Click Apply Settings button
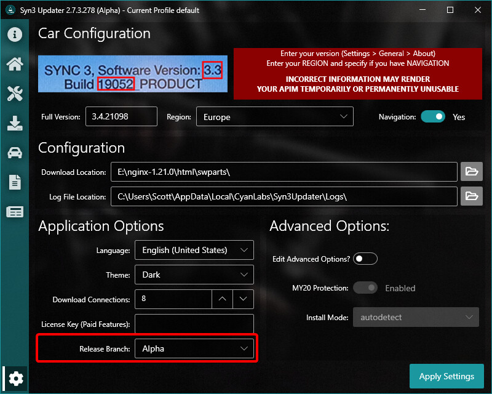Viewport: 492px width, 394px height. [x=446, y=376]
